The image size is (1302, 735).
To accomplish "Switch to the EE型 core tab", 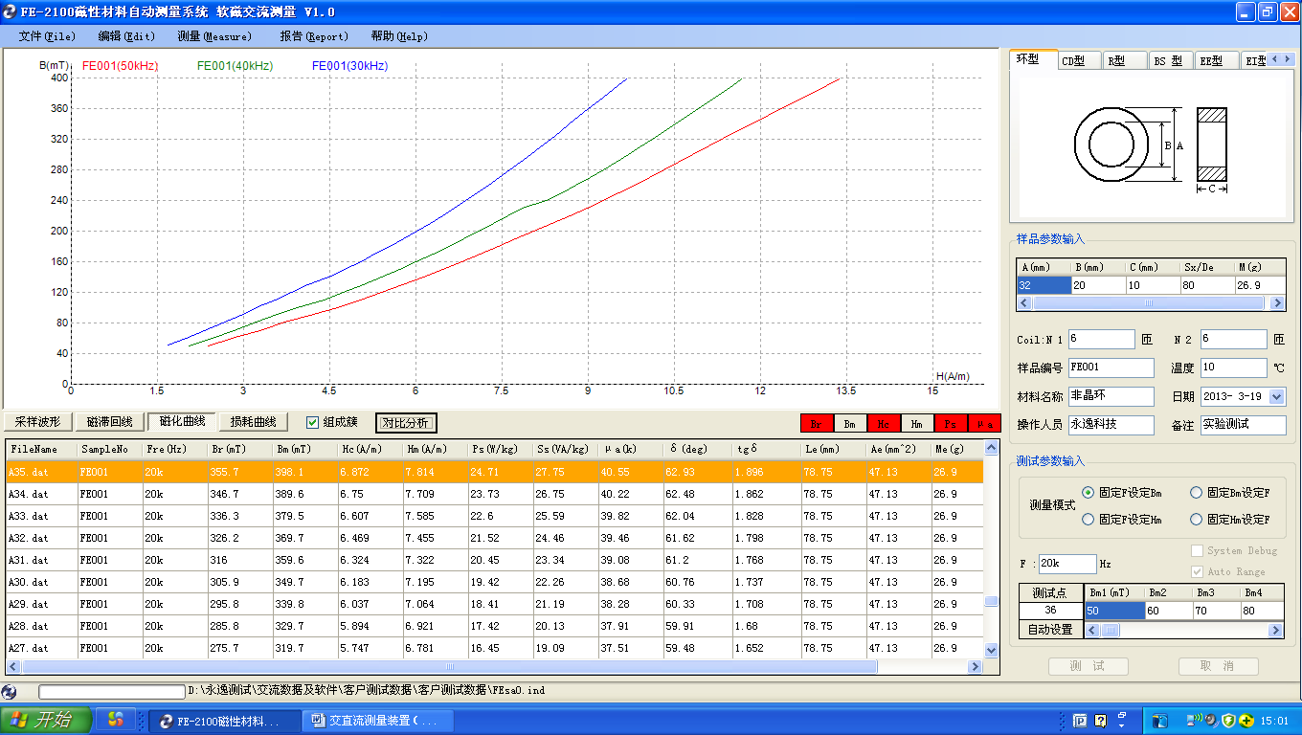I will pos(1216,61).
